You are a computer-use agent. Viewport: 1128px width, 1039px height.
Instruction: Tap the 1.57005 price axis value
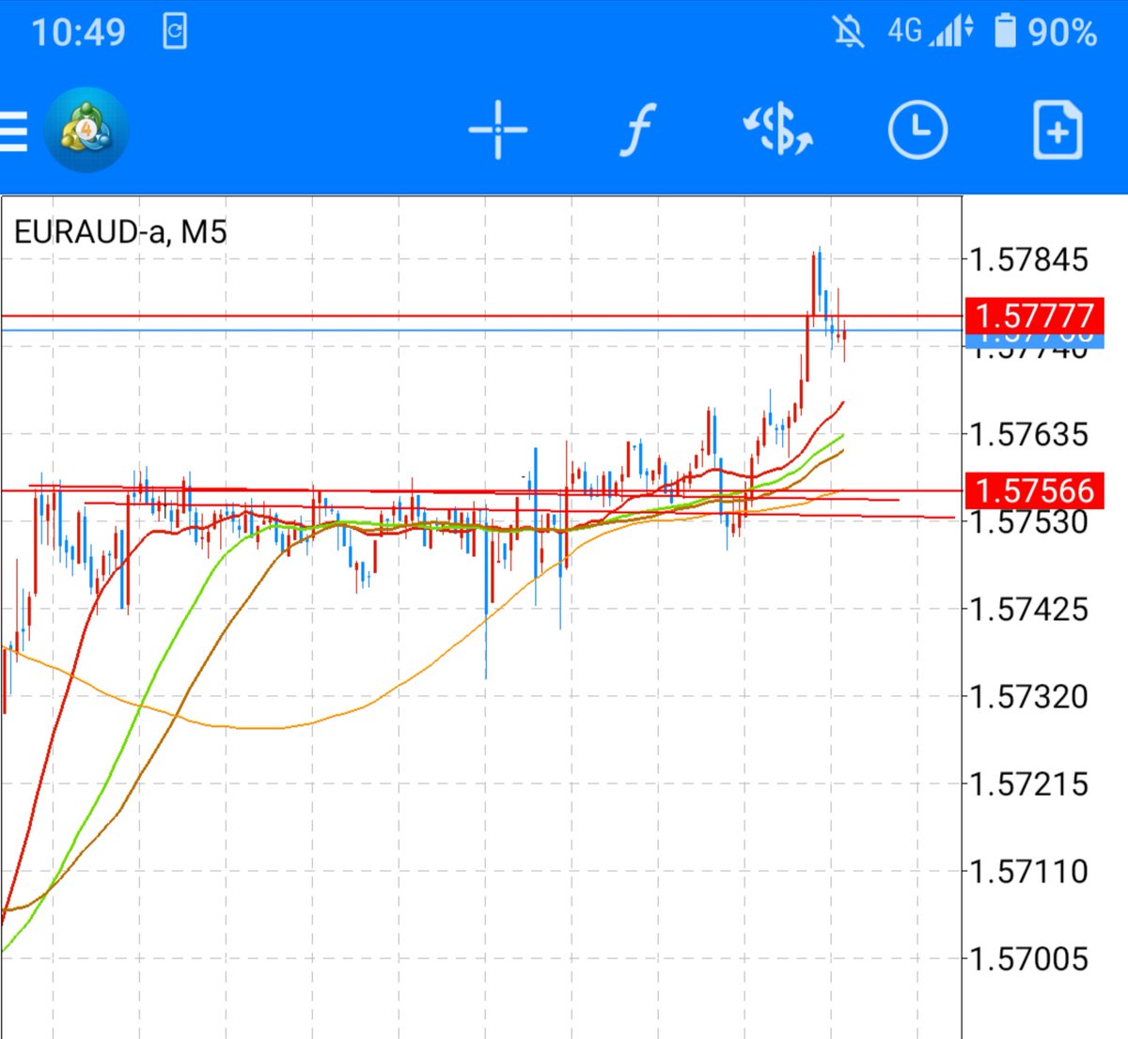pos(1029,958)
